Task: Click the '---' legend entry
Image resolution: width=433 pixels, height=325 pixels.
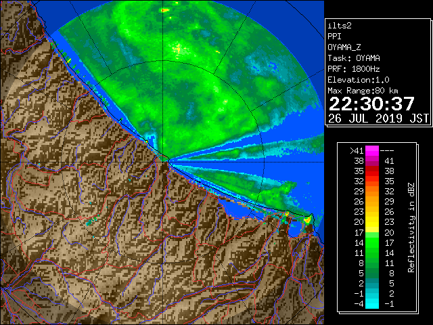Action: [x=387, y=151]
